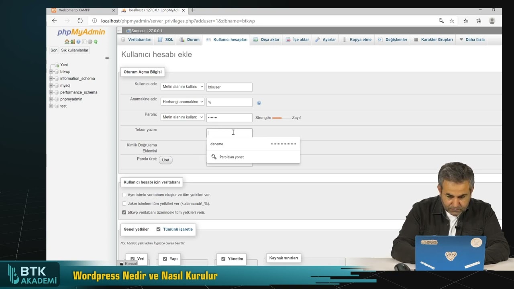Viewport: 514px width, 289px height.
Task: Click the browser profile avatar
Action: (x=492, y=21)
